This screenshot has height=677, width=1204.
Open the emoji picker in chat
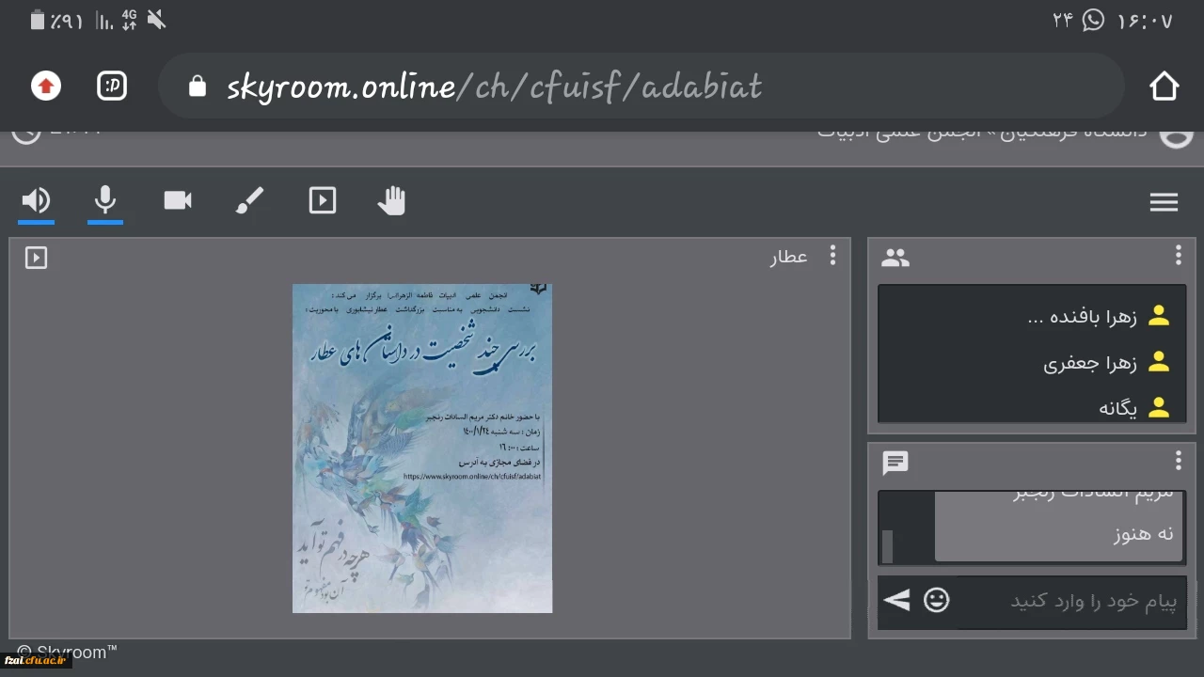pos(936,600)
